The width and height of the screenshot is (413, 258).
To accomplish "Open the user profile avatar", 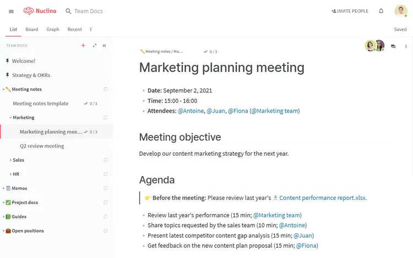I will coord(401,11).
